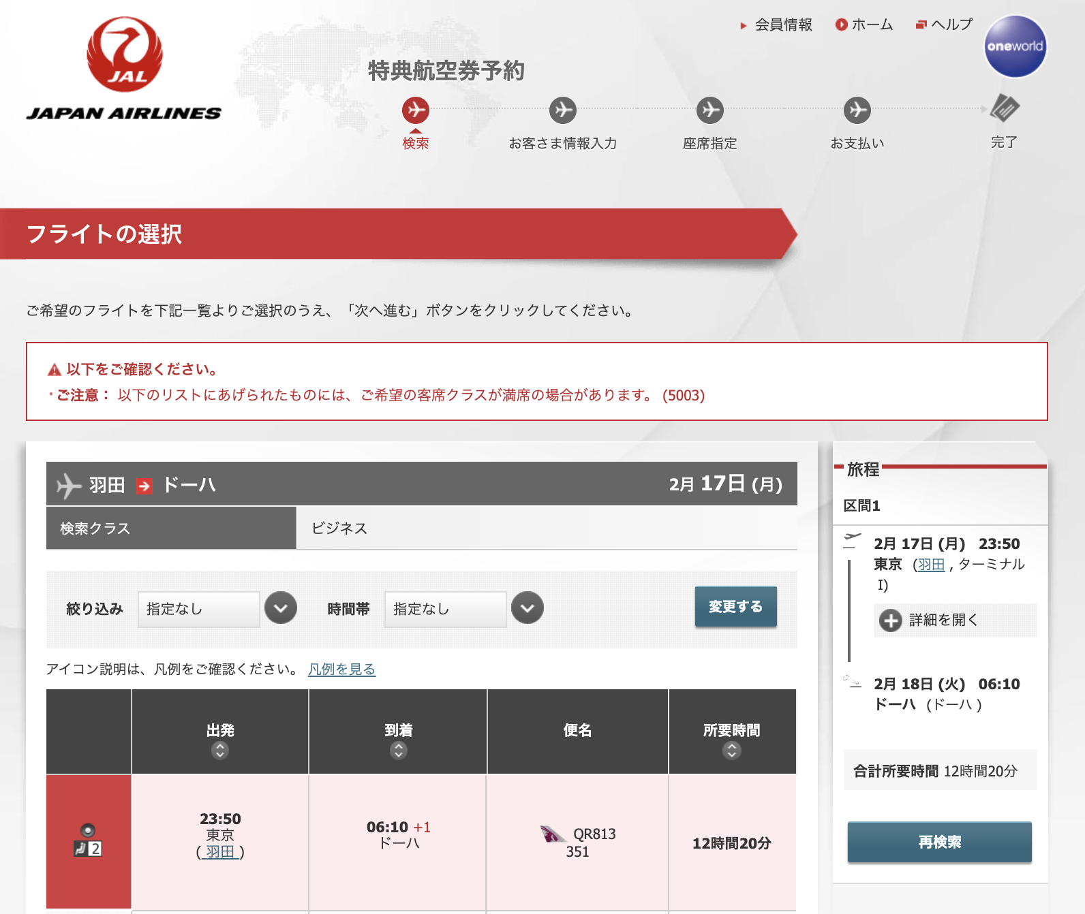Click the 検索 step airplane icon
Image resolution: width=1085 pixels, height=914 pixels.
416,110
